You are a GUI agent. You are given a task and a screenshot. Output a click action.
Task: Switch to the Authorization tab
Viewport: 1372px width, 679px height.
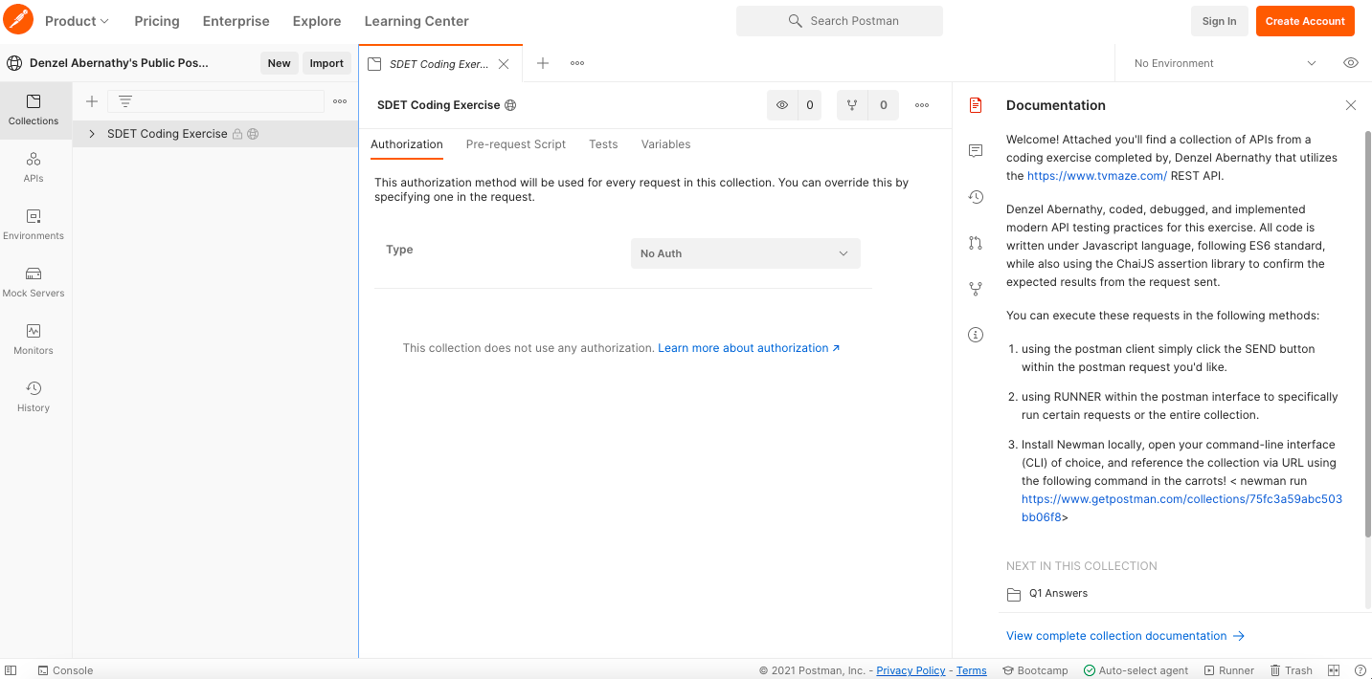click(x=407, y=144)
